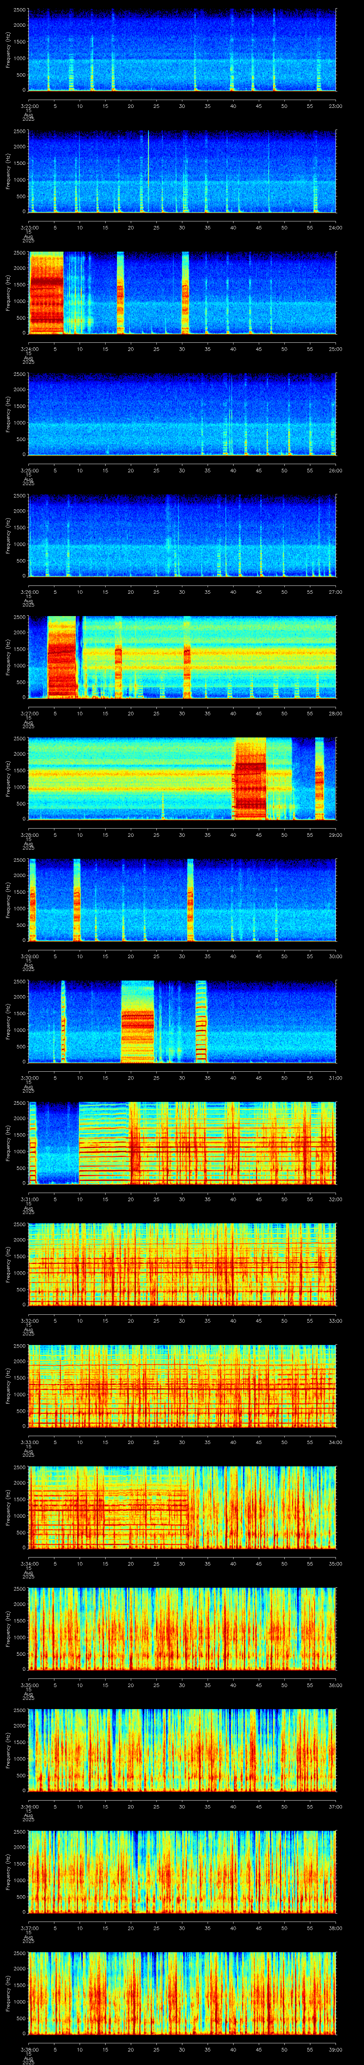Click the "3:25:00" start time label
Screen dimensions: 364x2065
tap(29, 471)
